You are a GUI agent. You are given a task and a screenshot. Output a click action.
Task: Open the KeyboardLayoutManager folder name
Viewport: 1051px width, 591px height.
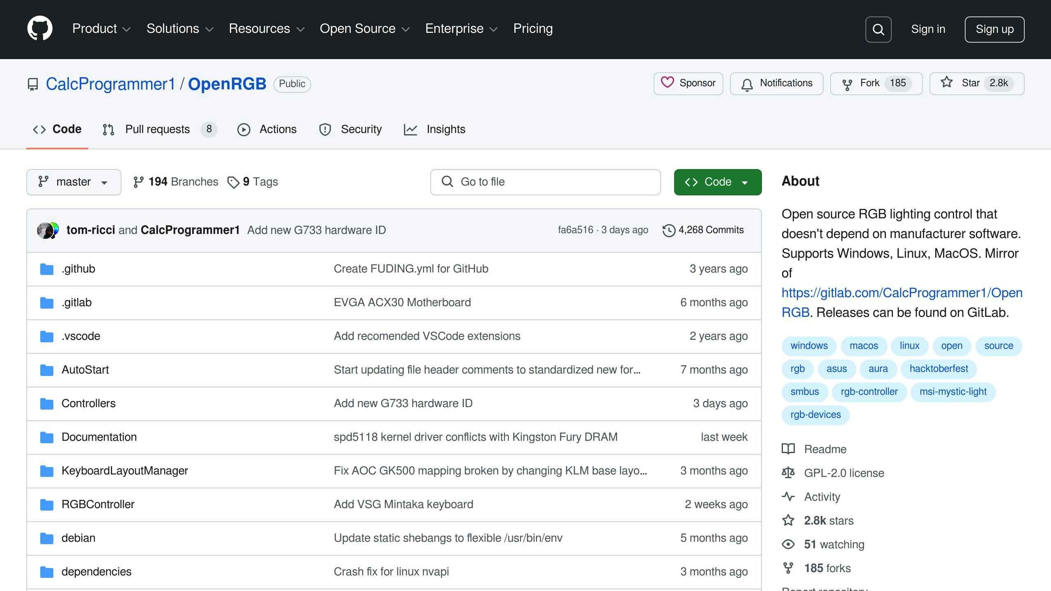(x=125, y=471)
